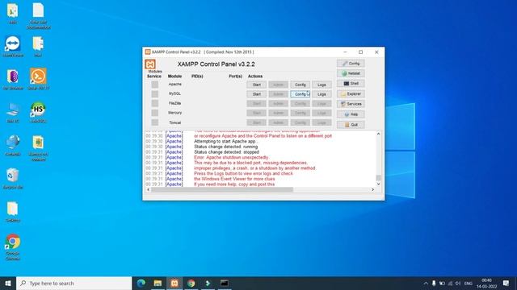Click the Tomcat Start button
This screenshot has width=517, height=290.
pos(257,122)
